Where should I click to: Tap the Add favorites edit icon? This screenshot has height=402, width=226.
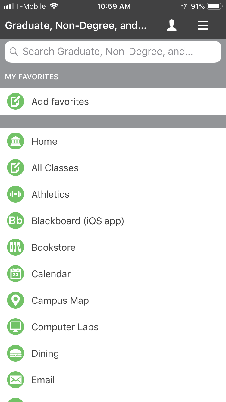[x=15, y=101]
